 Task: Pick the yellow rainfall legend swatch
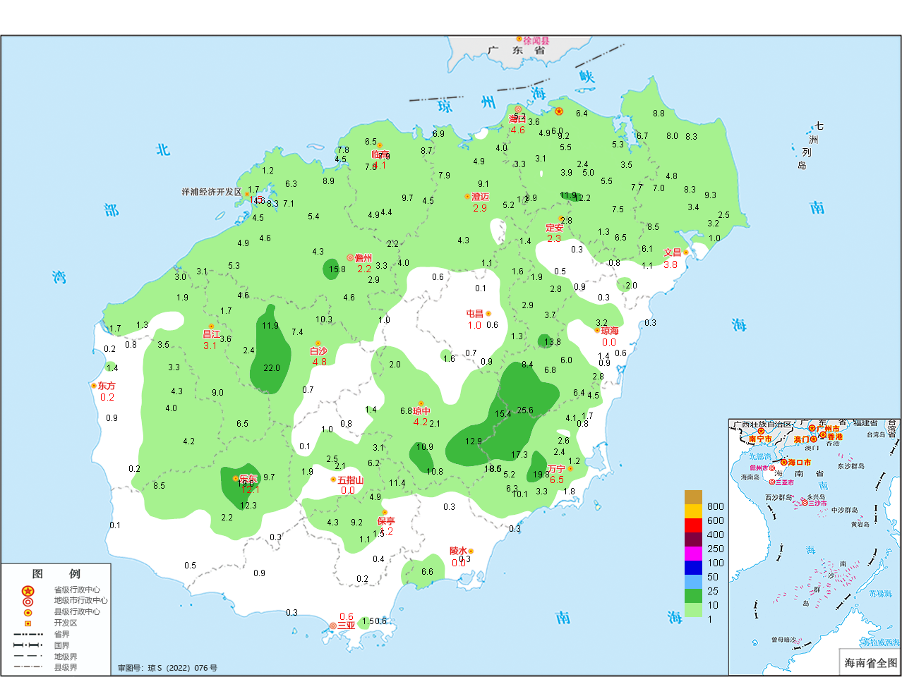[x=693, y=511]
